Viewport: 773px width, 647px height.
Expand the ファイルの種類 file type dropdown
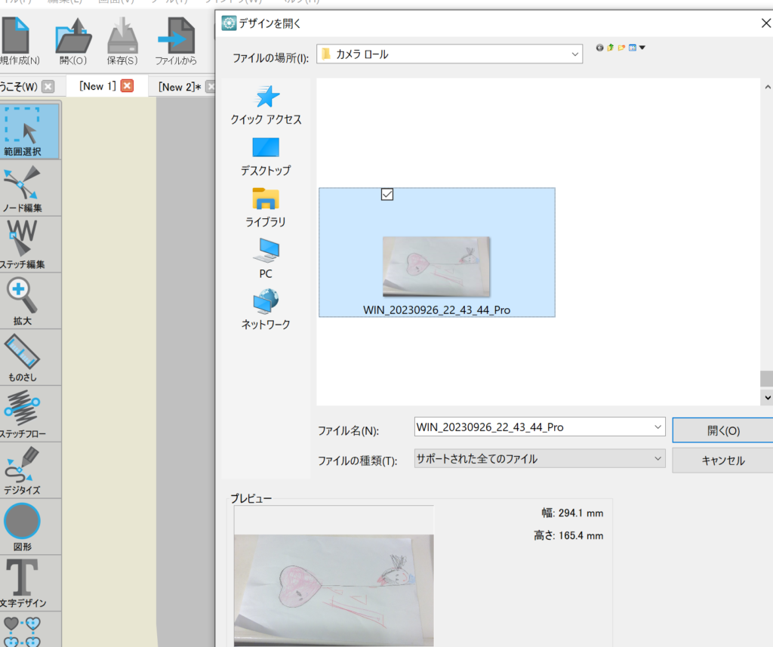tap(658, 458)
